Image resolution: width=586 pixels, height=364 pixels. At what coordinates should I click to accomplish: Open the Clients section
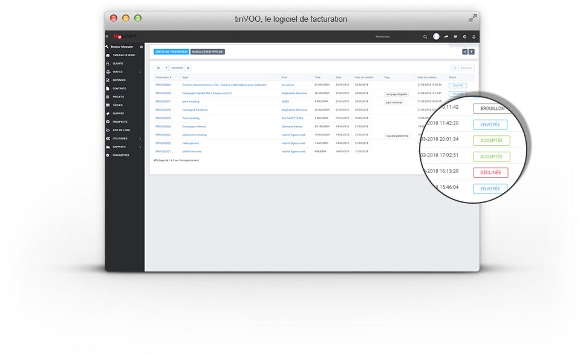click(x=118, y=63)
